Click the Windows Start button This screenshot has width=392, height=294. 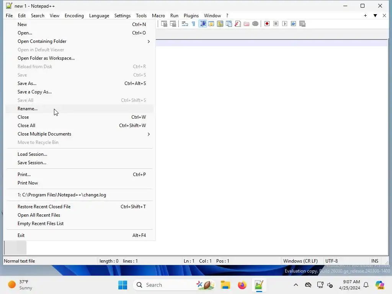[123, 285]
